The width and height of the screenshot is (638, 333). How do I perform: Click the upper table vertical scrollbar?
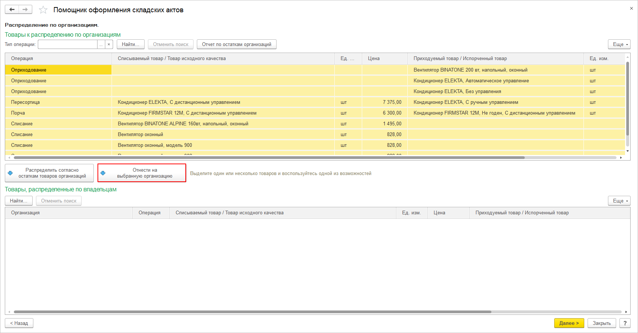tap(628, 99)
